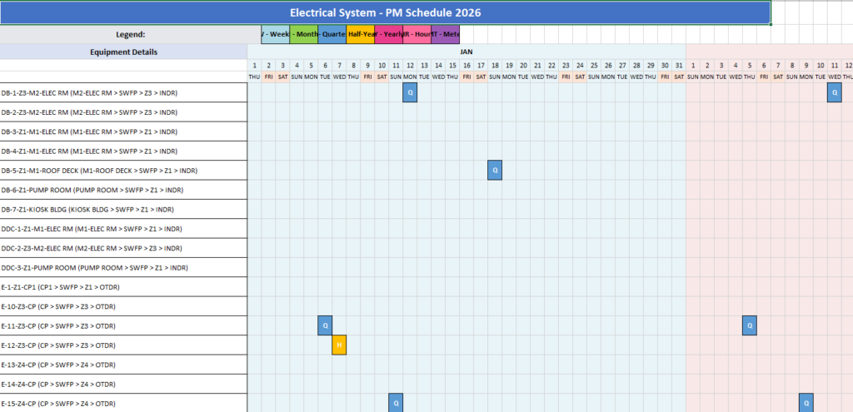Click the orange H marker in E-12-Z3-CP row
Image resolution: width=853 pixels, height=412 pixels.
pyautogui.click(x=339, y=345)
